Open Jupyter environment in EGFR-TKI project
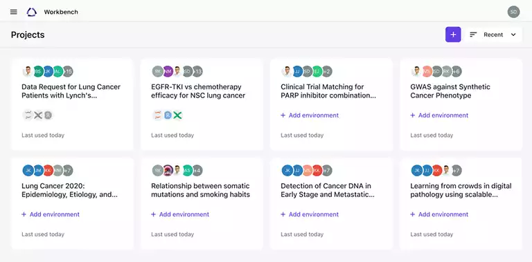This screenshot has height=262, width=532. 157,115
